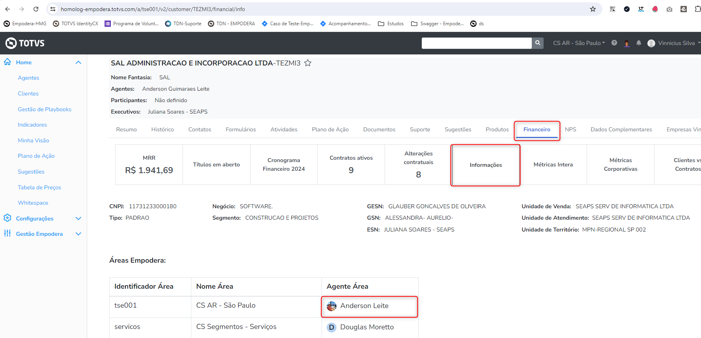701x338 pixels.
Task: Open the Contatos tab
Action: [x=200, y=129]
